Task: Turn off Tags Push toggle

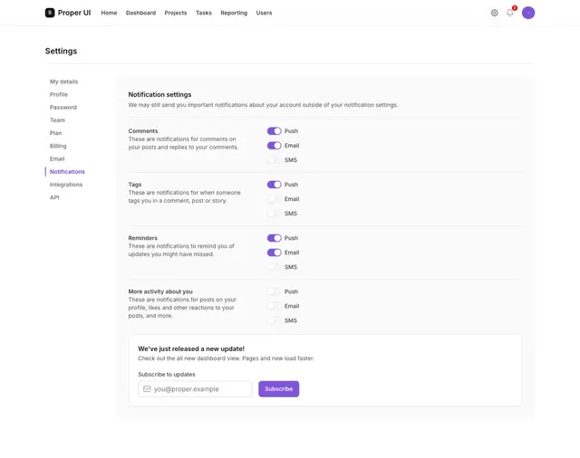Action: pos(274,185)
